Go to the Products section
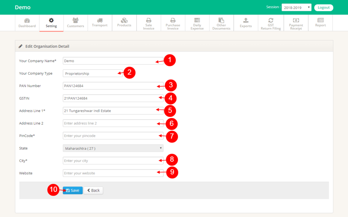Screen dimensions: 348x217 click(124, 23)
